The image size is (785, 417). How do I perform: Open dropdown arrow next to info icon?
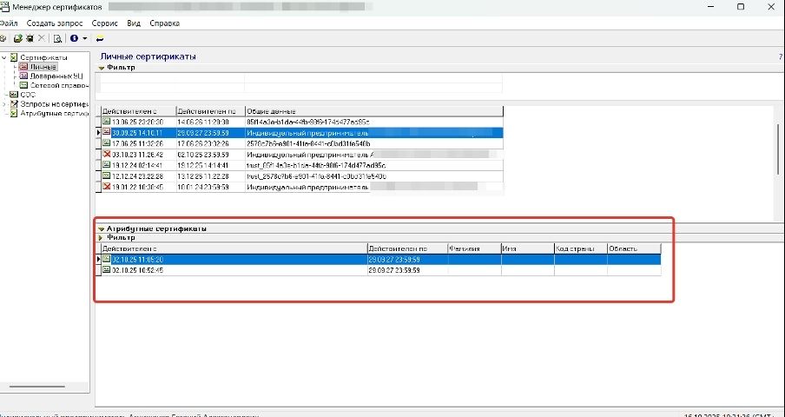tap(84, 39)
